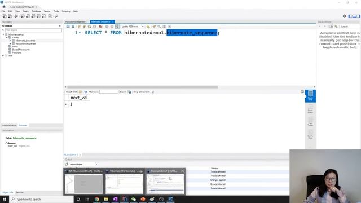Open the object inspector toolbar icon
Image resolution: width=361 pixels, height=203 pixels.
click(x=16, y=16)
